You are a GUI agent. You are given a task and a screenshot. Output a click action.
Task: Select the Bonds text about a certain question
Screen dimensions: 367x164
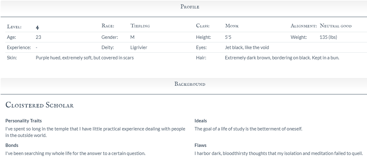tap(75, 153)
